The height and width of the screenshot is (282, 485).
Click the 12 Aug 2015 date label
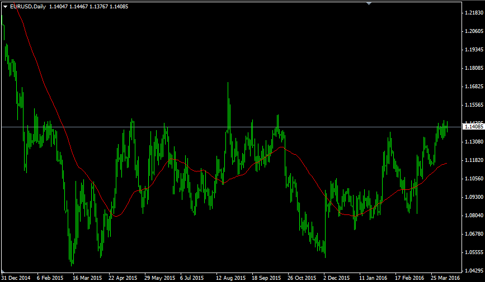click(x=230, y=278)
